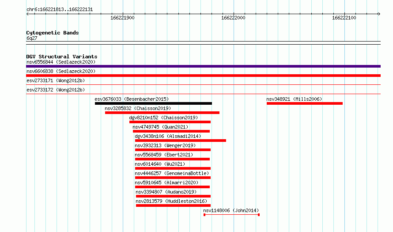Image resolution: width=393 pixels, height=232 pixels.
Task: Click the red nsv3394807 variant bar
Action: pos(174,196)
